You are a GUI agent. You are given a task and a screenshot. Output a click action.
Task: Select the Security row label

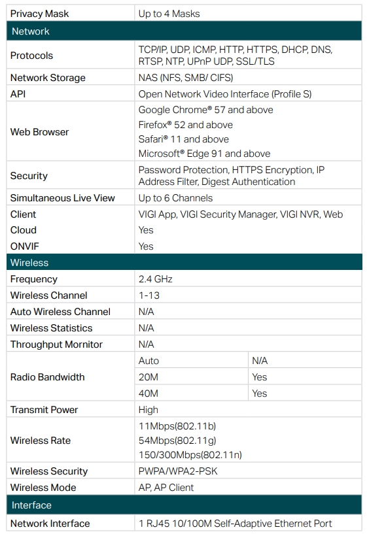tap(29, 176)
